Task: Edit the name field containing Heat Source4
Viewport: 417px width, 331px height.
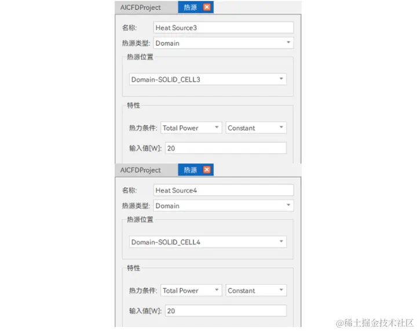Action: (224, 190)
